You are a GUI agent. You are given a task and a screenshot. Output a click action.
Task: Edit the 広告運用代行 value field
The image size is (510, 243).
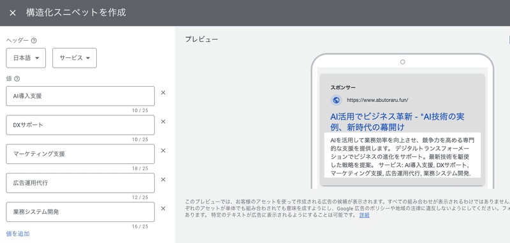pos(80,183)
